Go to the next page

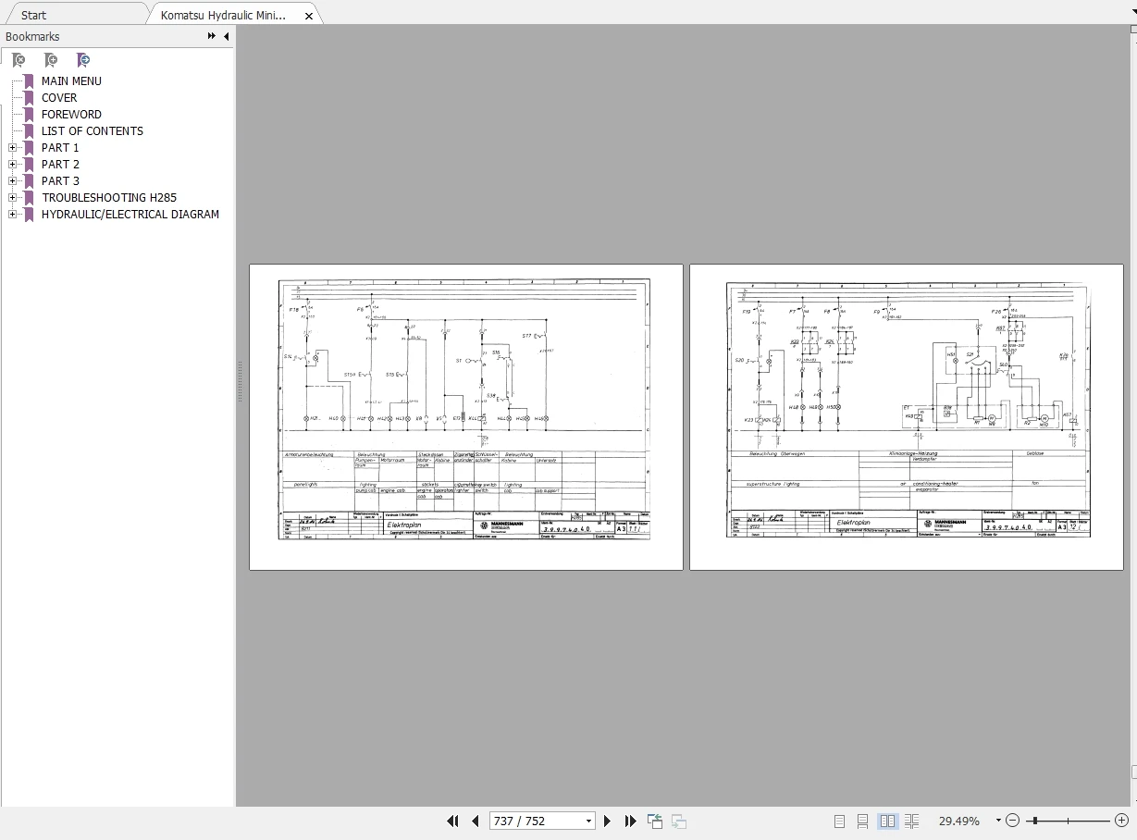coord(607,821)
